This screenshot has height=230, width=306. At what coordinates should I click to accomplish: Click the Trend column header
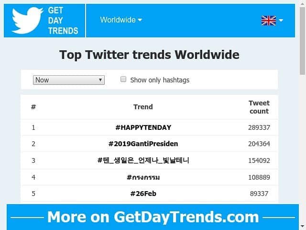pos(143,107)
